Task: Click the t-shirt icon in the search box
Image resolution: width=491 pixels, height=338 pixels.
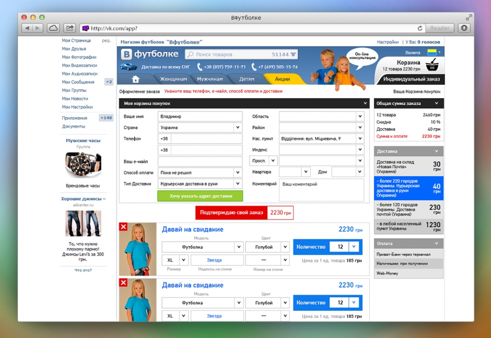Action: [293, 55]
